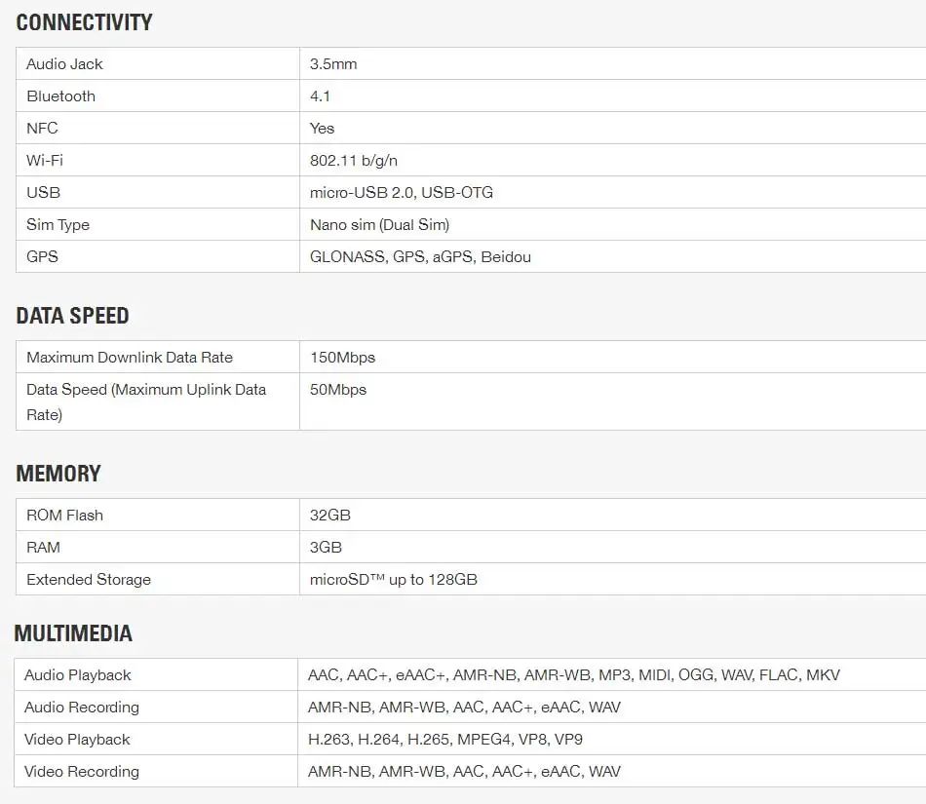
Task: Select the ROM Flash label
Action: [x=64, y=516]
